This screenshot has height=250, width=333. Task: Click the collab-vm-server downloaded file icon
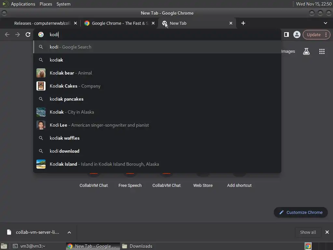9,232
